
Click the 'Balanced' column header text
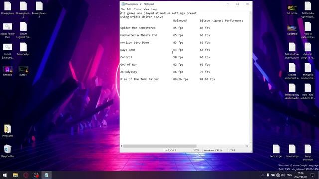pyautogui.click(x=180, y=21)
